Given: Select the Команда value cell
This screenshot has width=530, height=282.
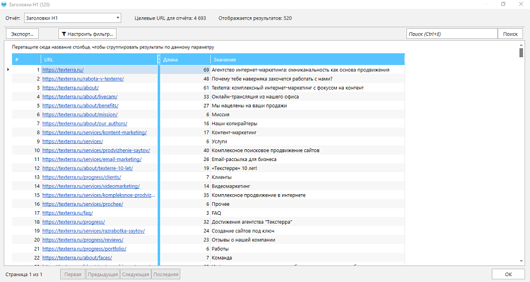Looking at the screenshot, I should 307,258.
